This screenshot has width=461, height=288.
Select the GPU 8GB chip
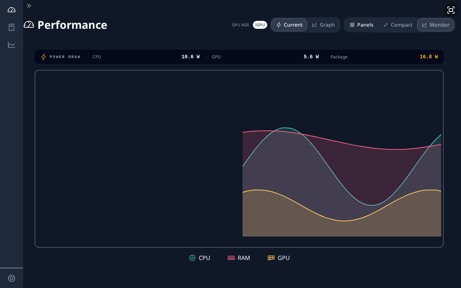[x=240, y=25]
